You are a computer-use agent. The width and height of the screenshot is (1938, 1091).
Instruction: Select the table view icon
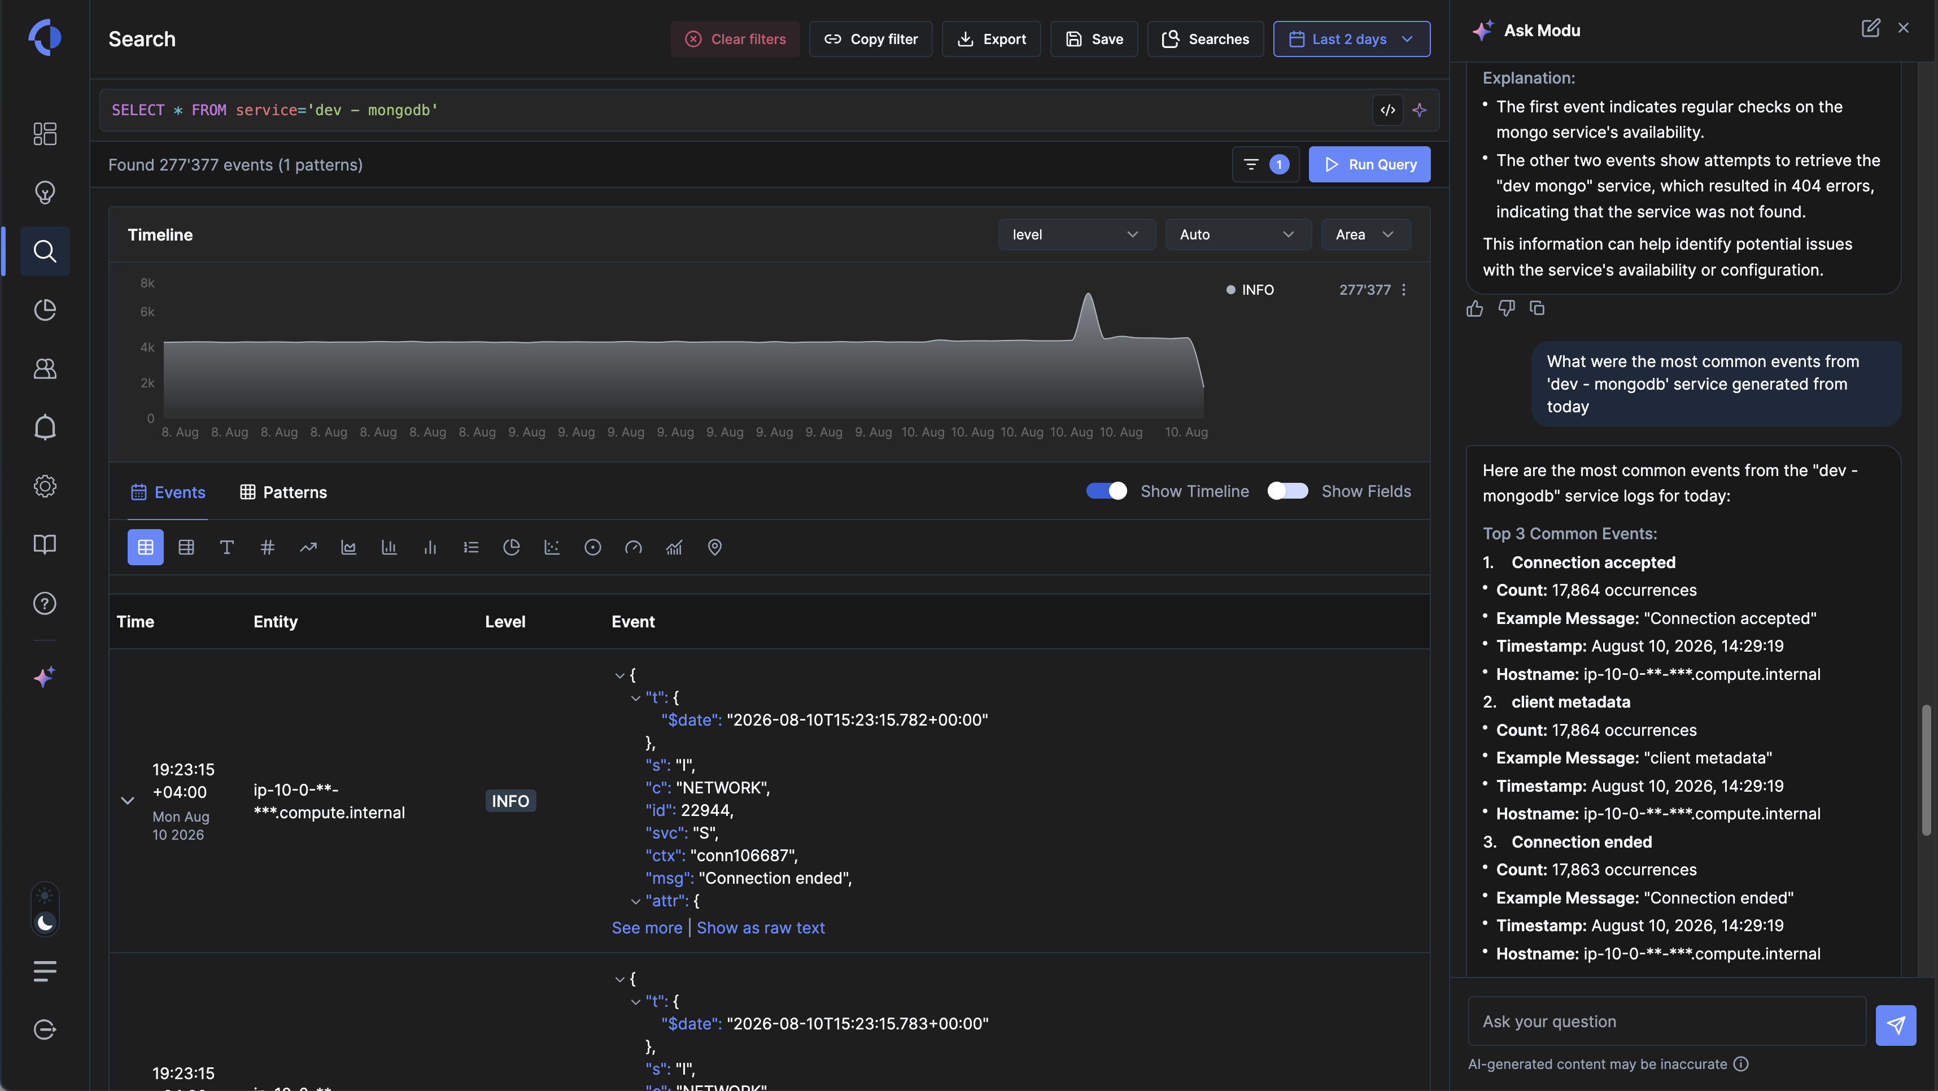146,547
